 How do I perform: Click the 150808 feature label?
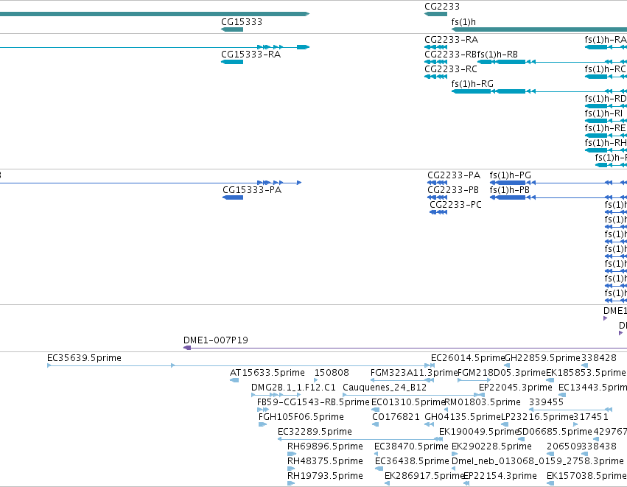(x=332, y=373)
